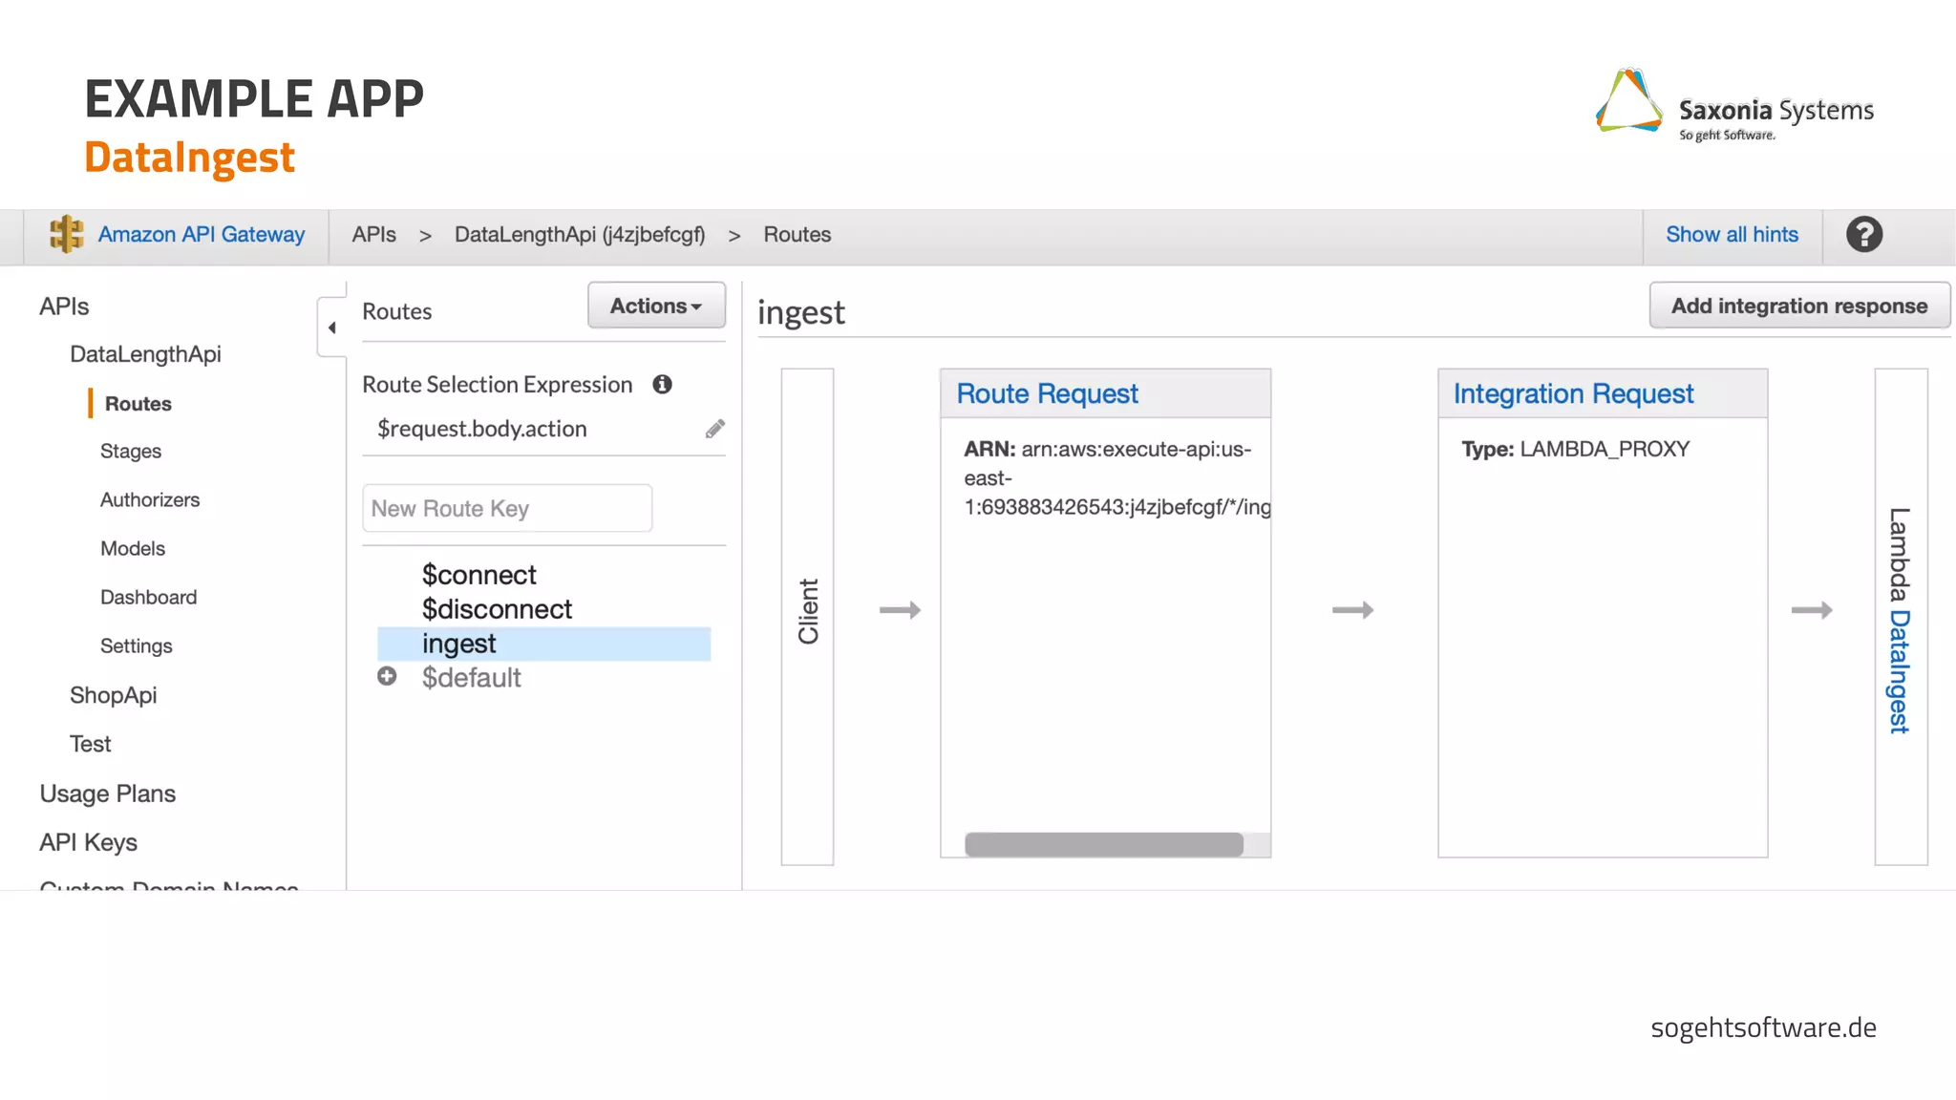
Task: Click the info icon beside Route Selection Expression
Action: coord(662,384)
